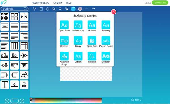
Task: Select the left-aligned text icon
Action: click(5, 46)
